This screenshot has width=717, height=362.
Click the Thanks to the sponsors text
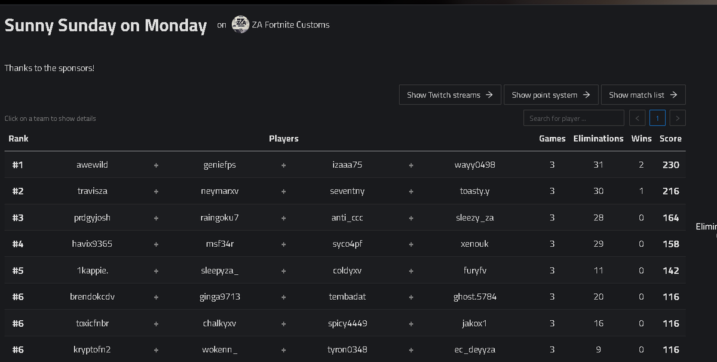(x=50, y=68)
